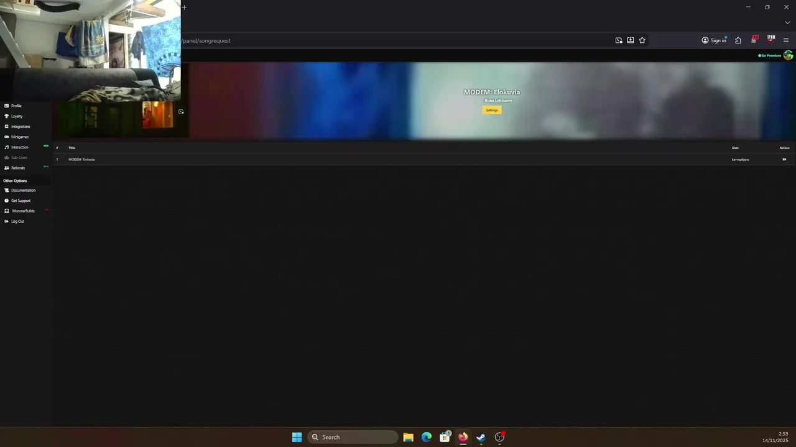Click the Title column header
796x447 pixels.
point(72,148)
